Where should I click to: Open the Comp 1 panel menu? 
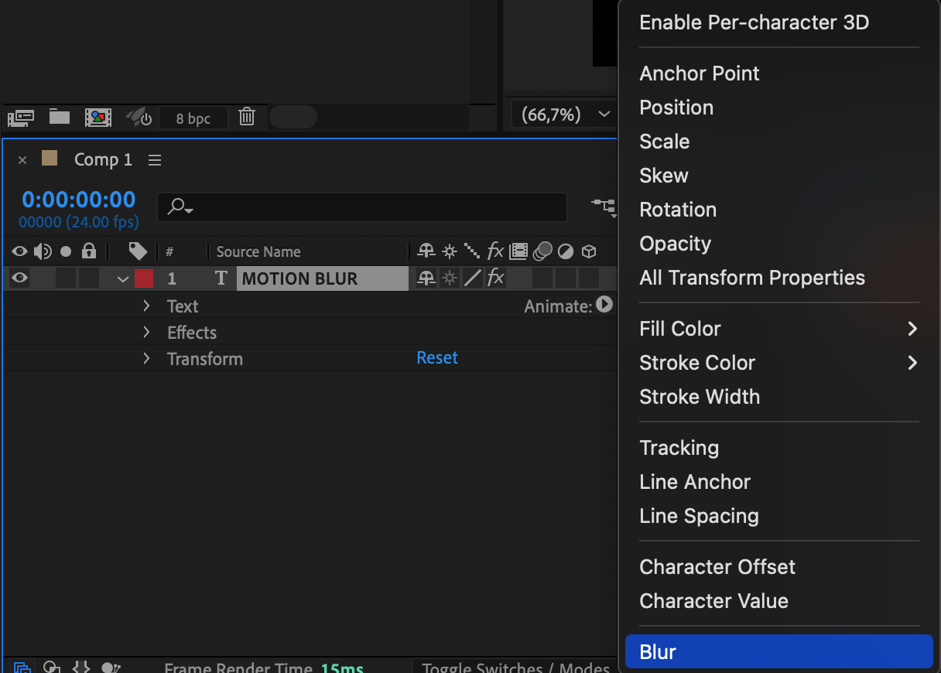coord(155,160)
